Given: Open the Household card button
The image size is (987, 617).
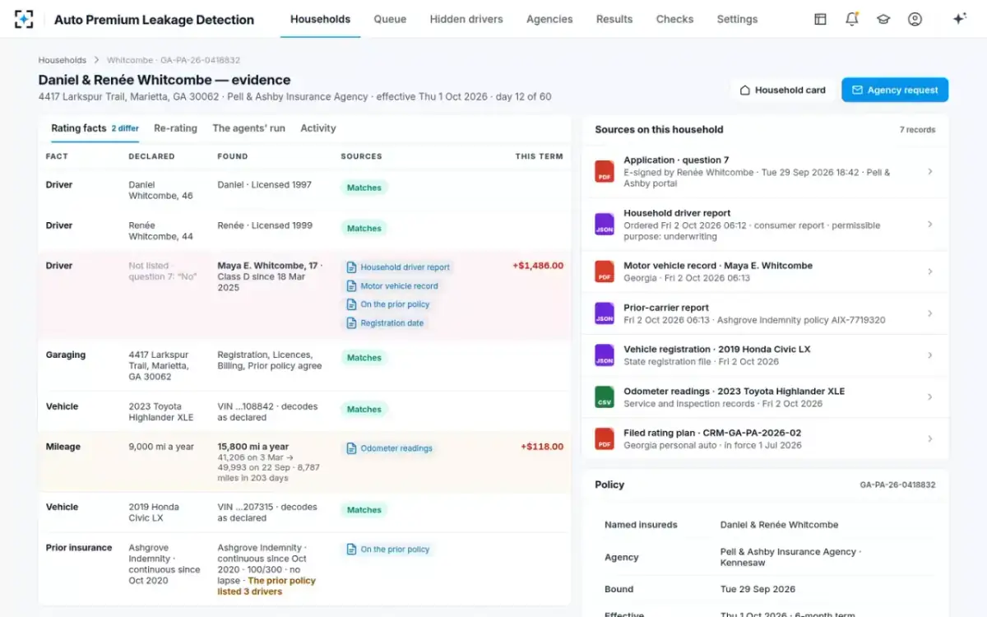Looking at the screenshot, I should click(x=782, y=90).
